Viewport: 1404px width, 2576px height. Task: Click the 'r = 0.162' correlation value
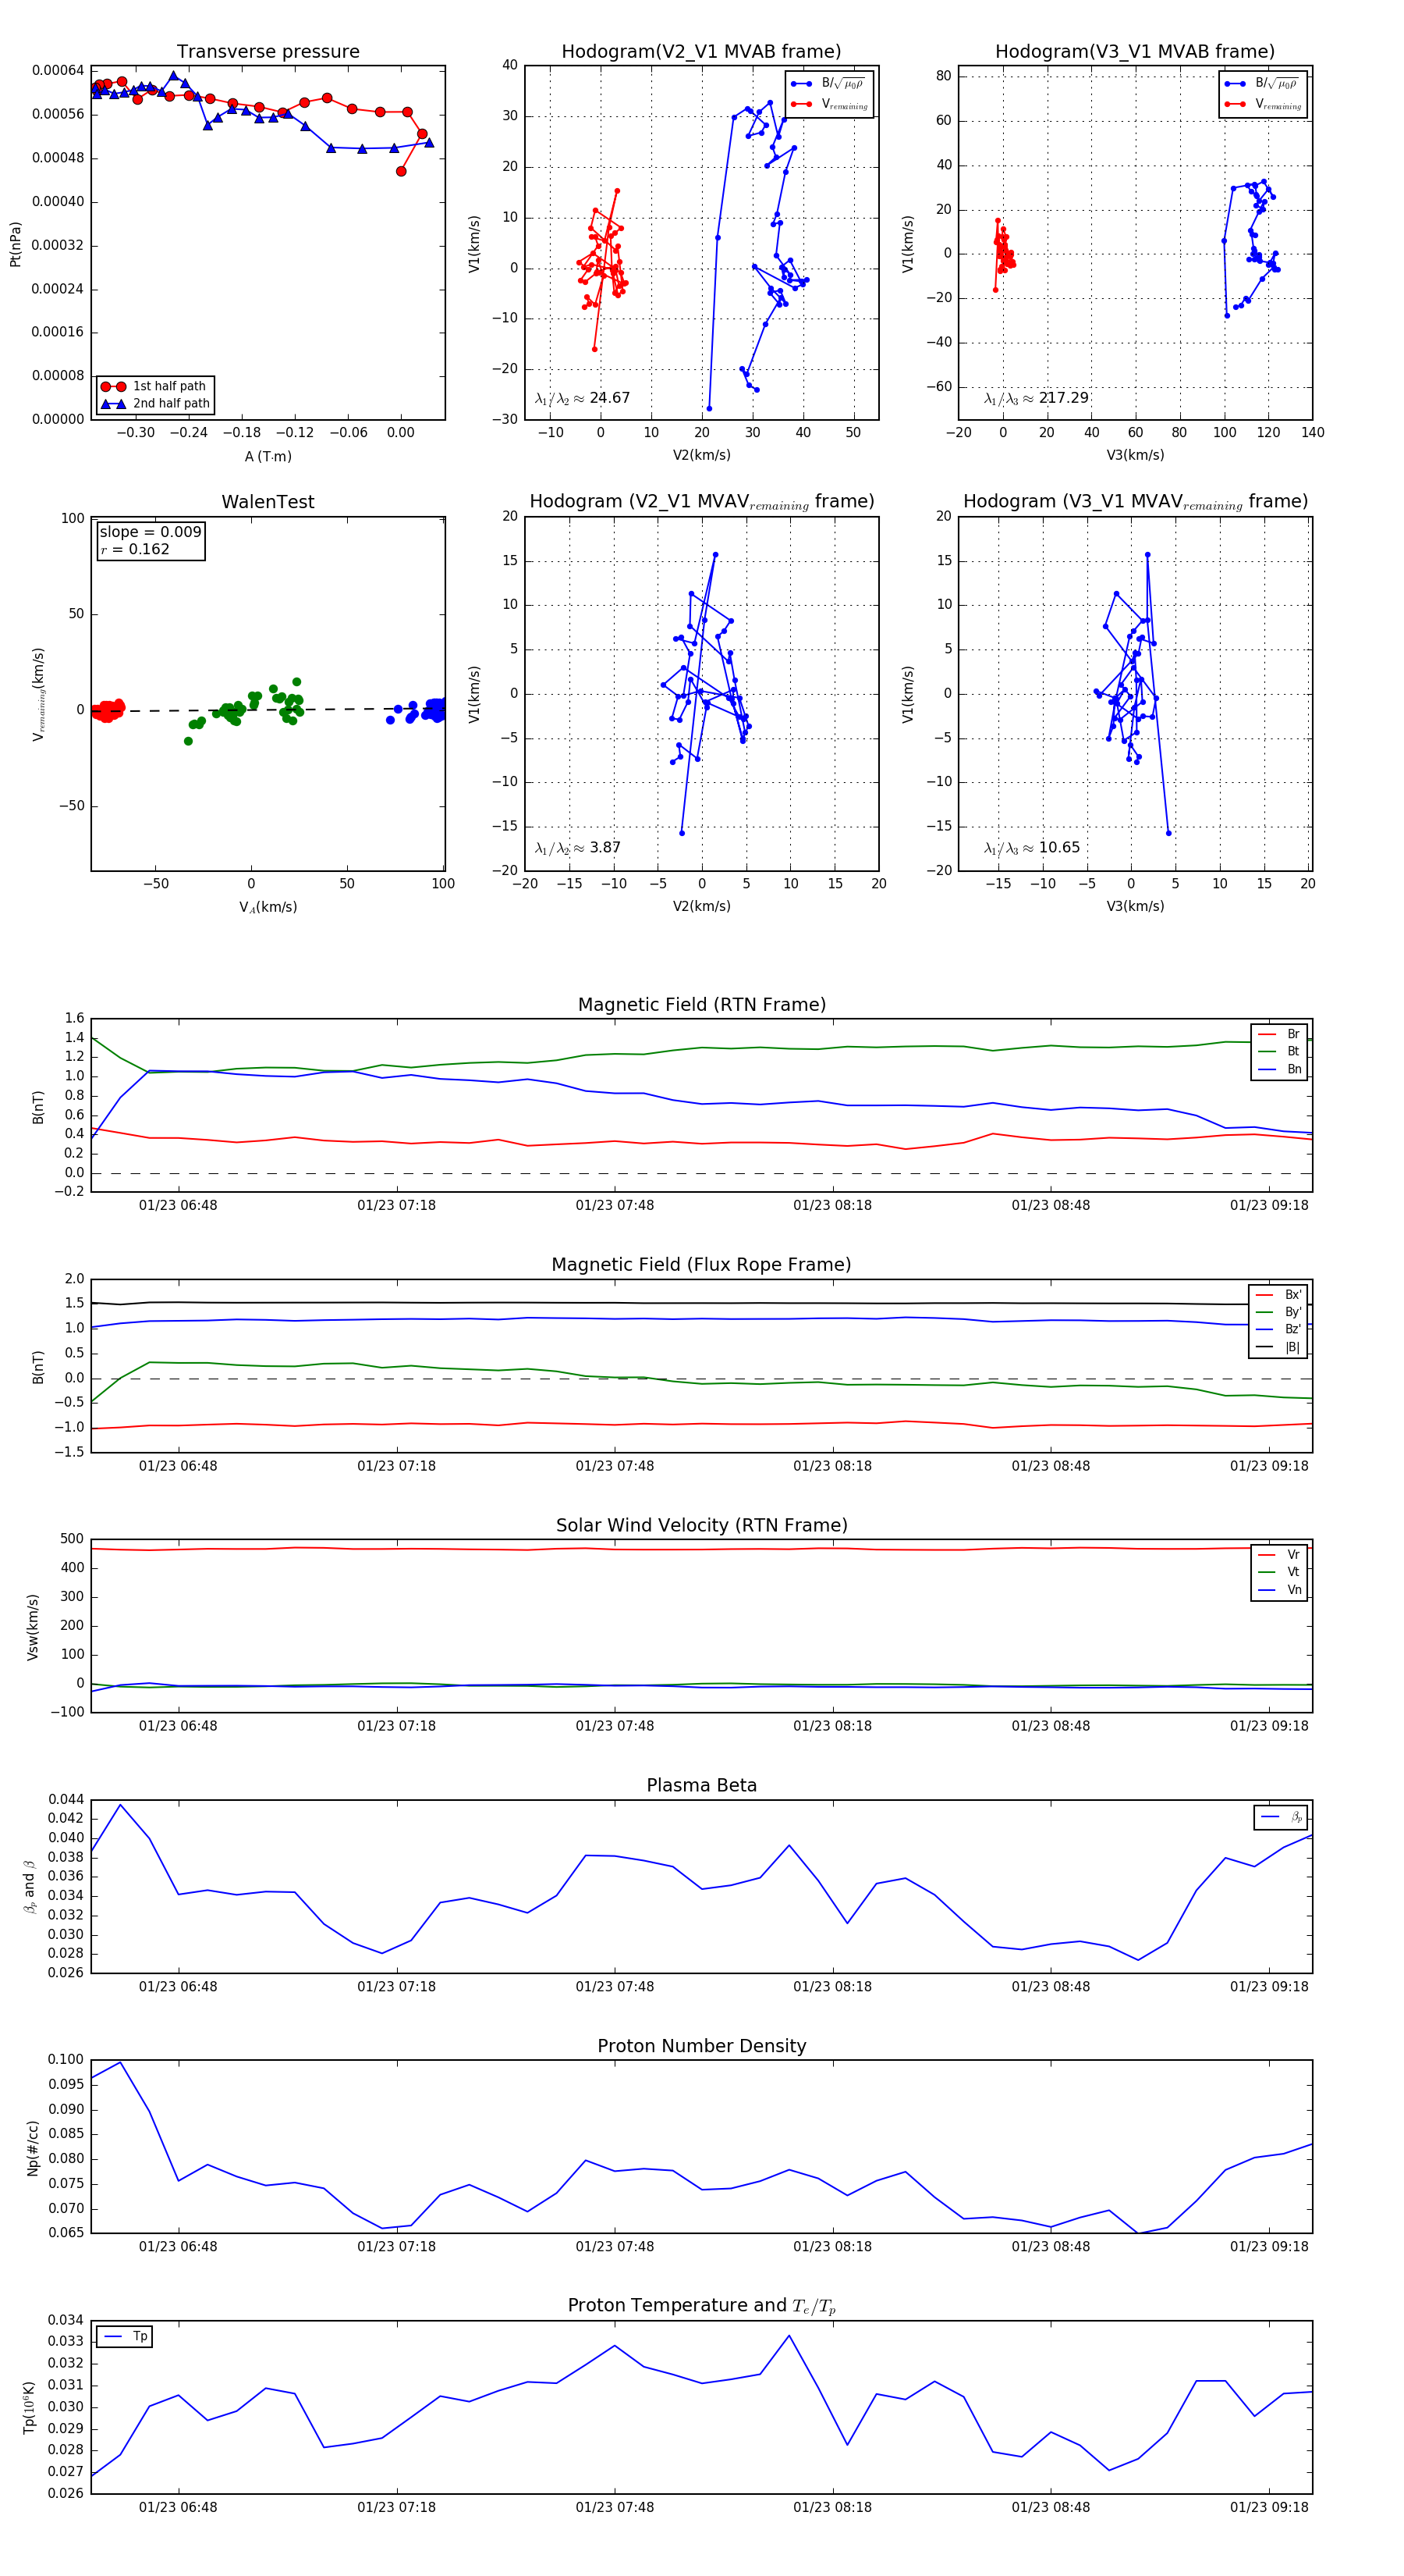coord(135,549)
